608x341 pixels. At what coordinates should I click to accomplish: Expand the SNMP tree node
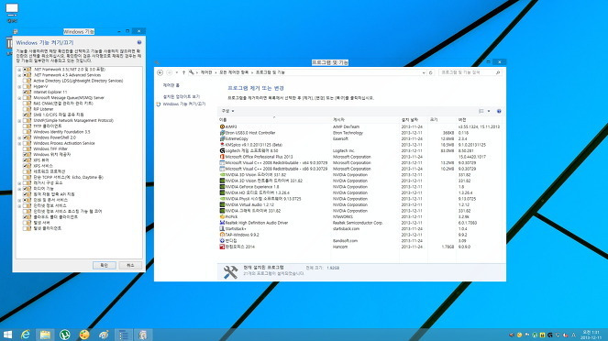point(19,120)
